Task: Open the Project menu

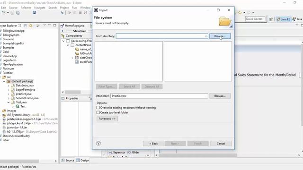Action: [64, 8]
